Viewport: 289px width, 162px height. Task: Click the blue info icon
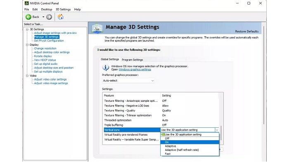pyautogui.click(x=106, y=68)
